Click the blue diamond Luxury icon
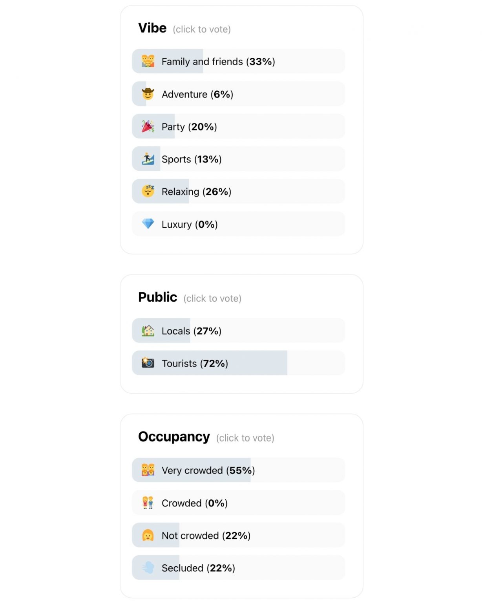This screenshot has width=482, height=604. [148, 224]
